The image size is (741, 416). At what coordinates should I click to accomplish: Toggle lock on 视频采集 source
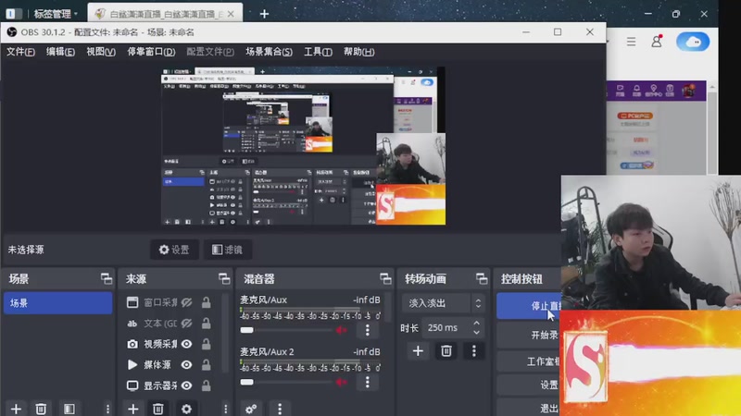(x=206, y=344)
